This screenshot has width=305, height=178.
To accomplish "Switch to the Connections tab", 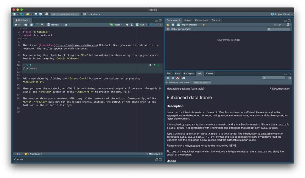I will pyautogui.click(x=202, y=20).
